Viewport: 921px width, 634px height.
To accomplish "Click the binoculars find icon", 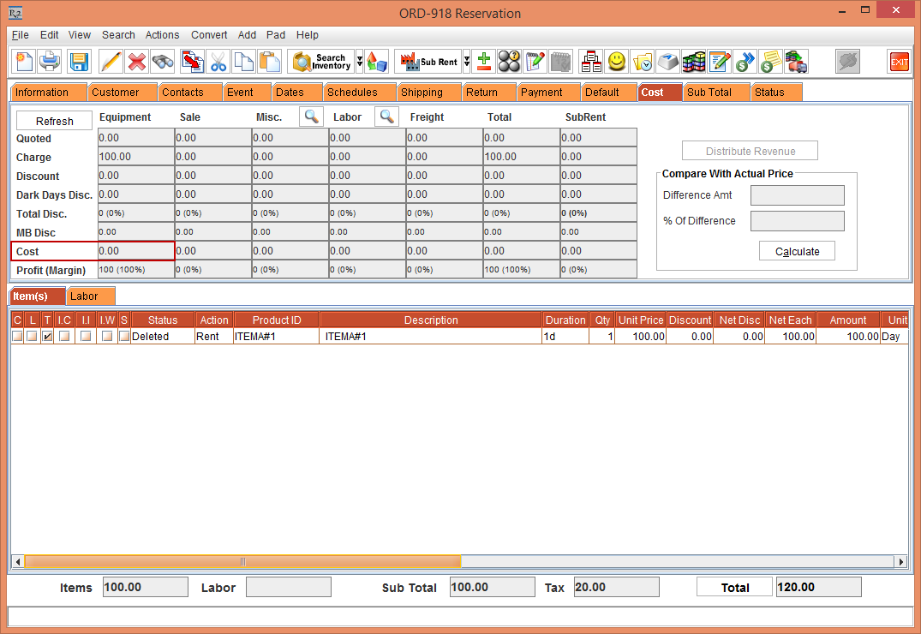I will pyautogui.click(x=163, y=62).
